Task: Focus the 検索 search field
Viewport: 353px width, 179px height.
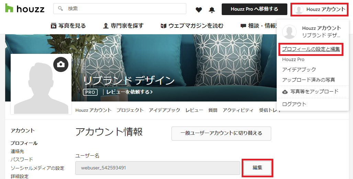Action: 120,9
